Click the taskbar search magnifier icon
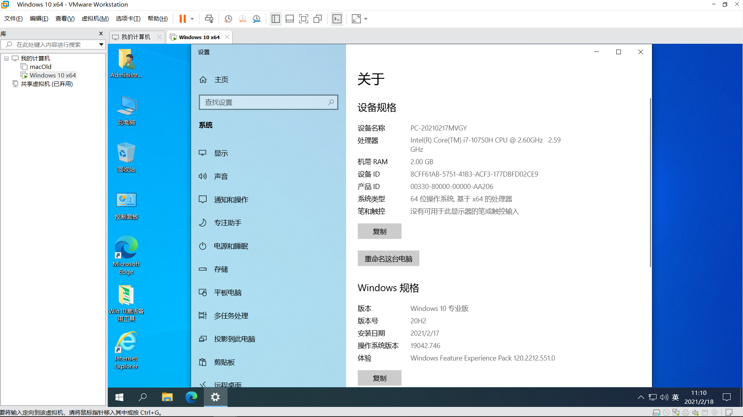 (143, 397)
